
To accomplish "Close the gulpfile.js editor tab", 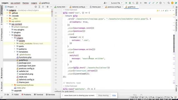I will 137,7.
